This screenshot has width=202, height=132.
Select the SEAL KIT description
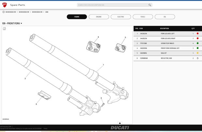coord(164,53)
